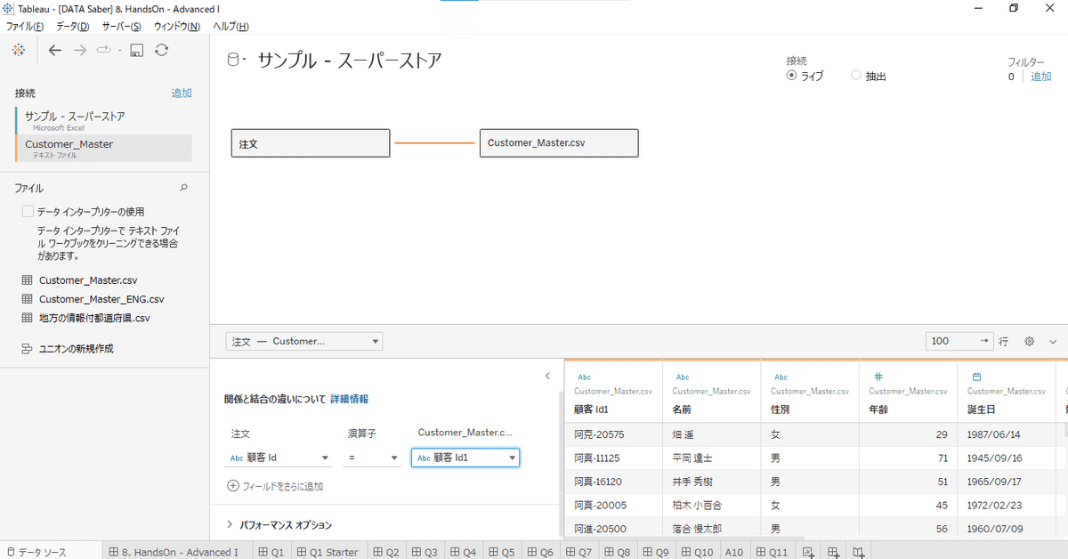Image resolution: width=1068 pixels, height=559 pixels.
Task: Click the table icon beside Customer_Master.csv file
Action: pyautogui.click(x=27, y=280)
